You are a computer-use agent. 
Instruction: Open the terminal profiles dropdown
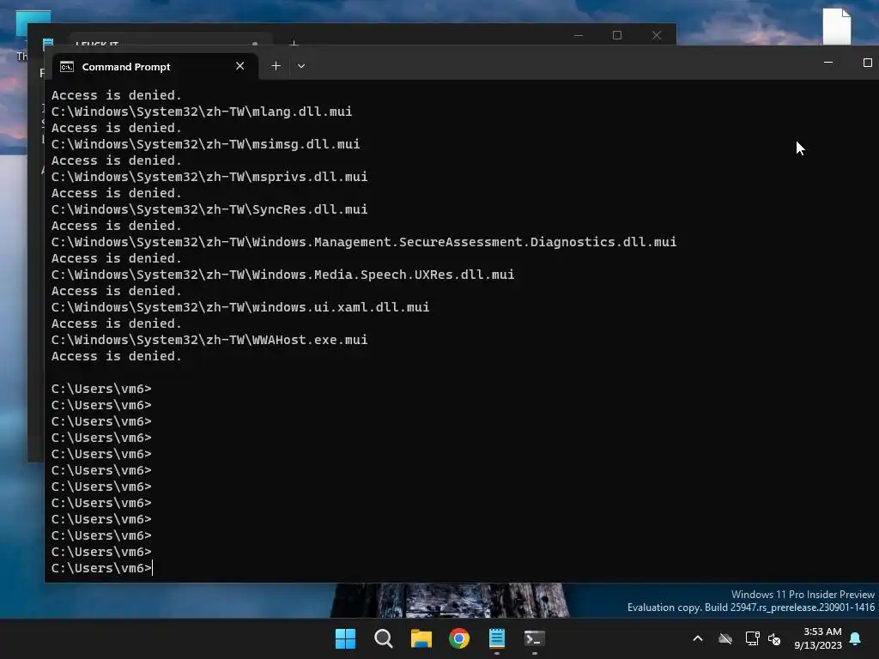point(301,66)
